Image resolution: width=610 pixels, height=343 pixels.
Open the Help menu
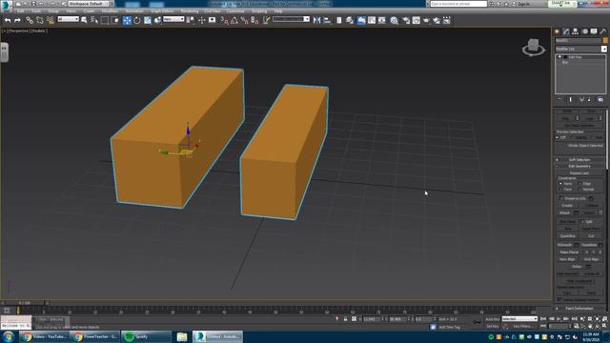click(278, 11)
